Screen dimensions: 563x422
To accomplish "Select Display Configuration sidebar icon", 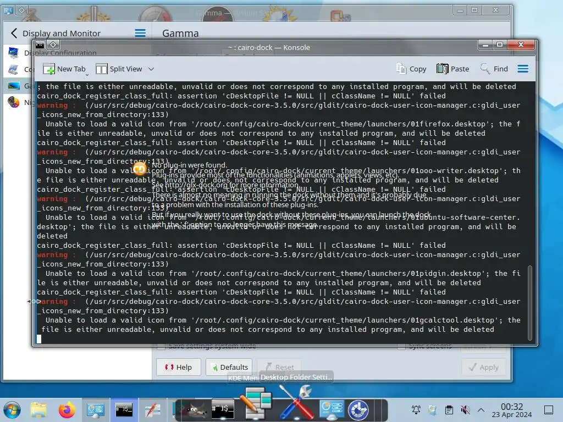I will 14,53.
